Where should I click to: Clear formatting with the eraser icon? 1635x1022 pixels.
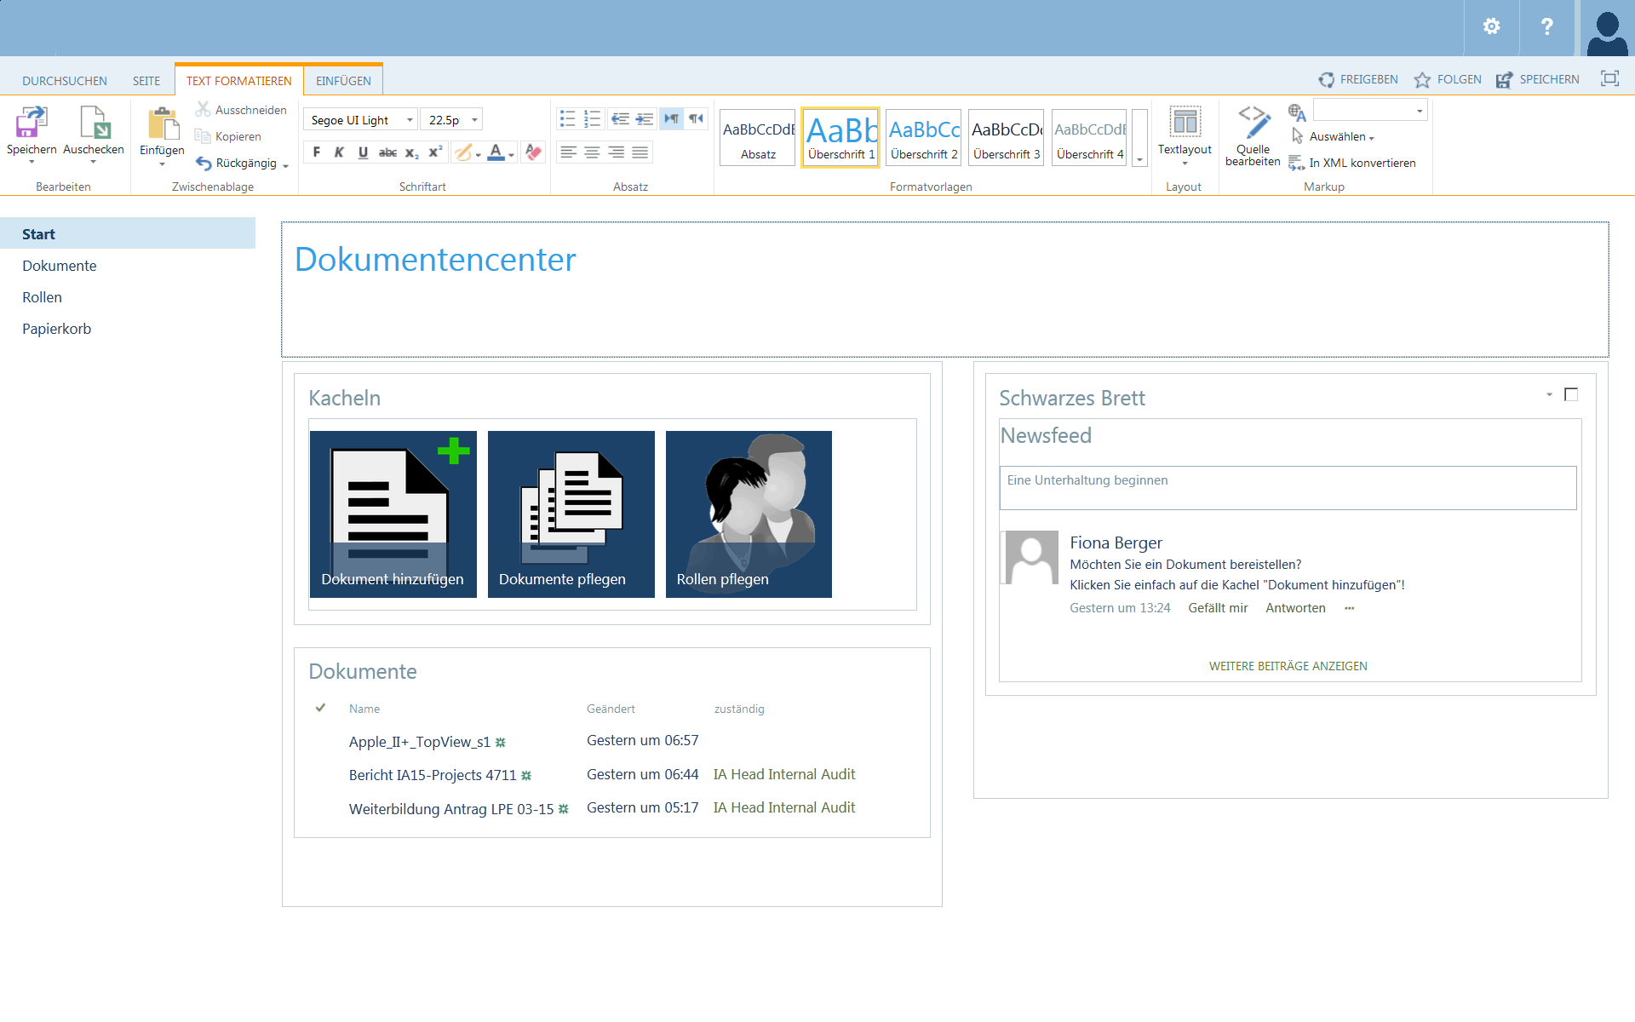click(533, 152)
